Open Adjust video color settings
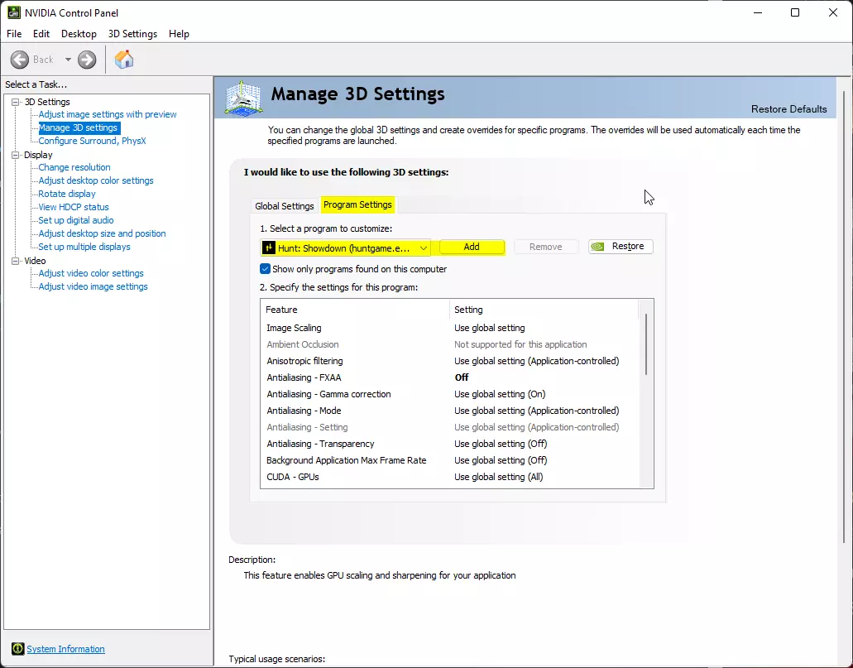Image resolution: width=853 pixels, height=668 pixels. [x=91, y=273]
